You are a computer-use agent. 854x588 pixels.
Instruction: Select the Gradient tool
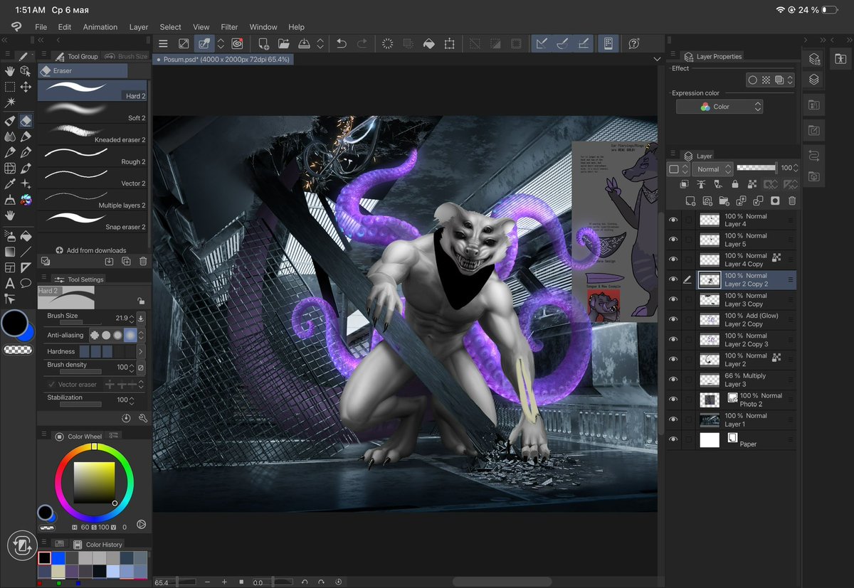click(10, 252)
